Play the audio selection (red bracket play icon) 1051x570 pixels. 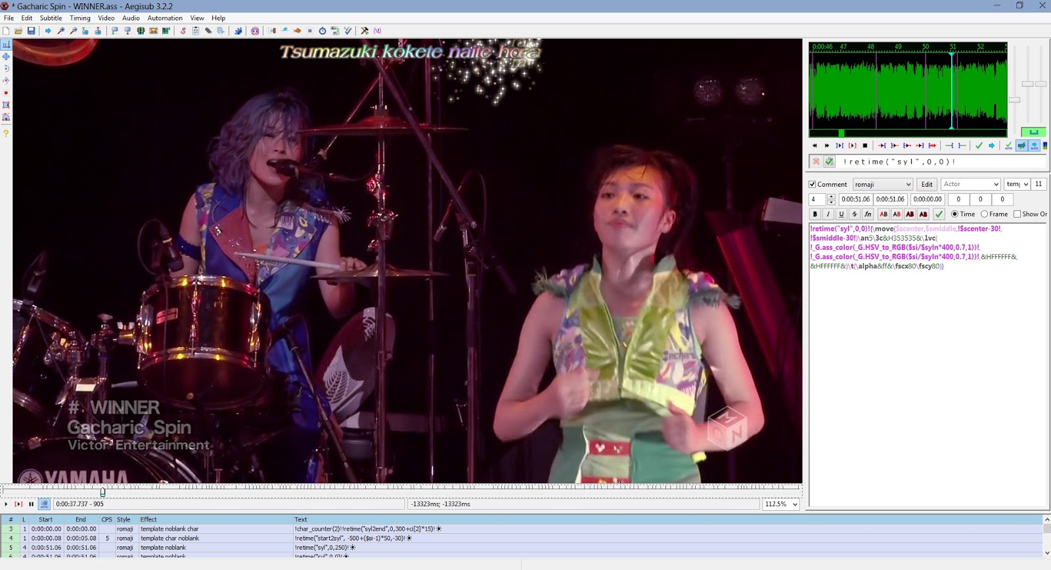pos(852,145)
